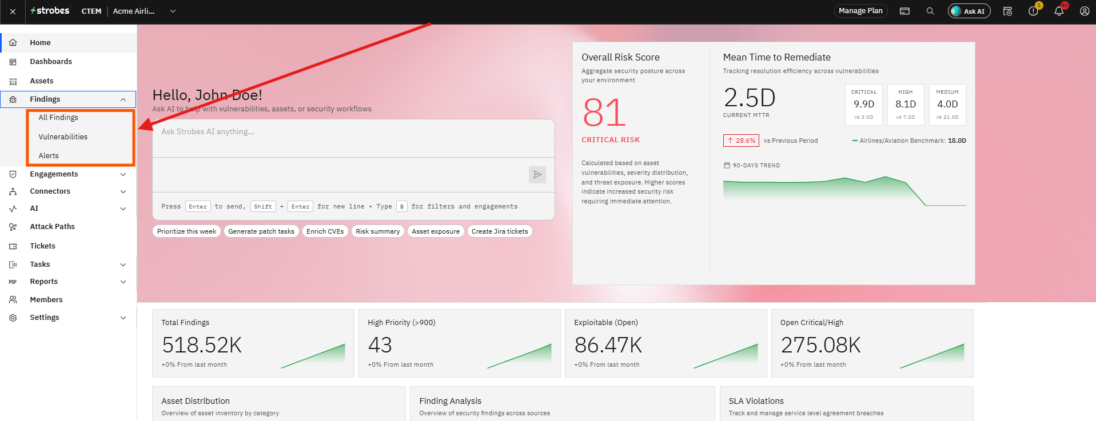
Task: Expand the AI menu section
Action: tap(123, 209)
